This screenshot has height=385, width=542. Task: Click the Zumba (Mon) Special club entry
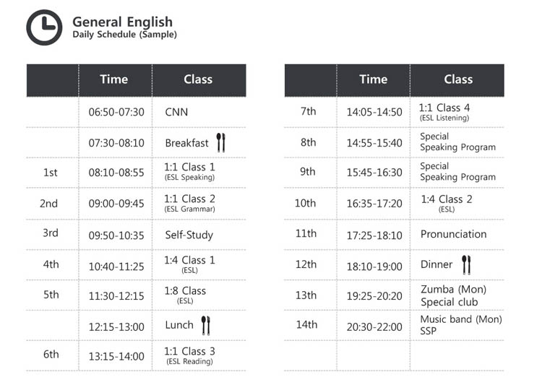pyautogui.click(x=453, y=295)
